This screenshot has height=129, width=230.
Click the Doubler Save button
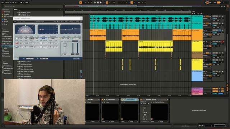[x=78, y=21]
